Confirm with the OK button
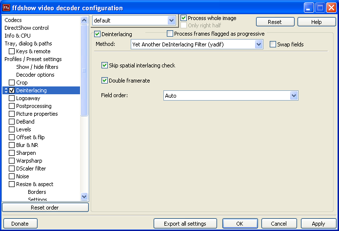The image size is (339, 231). [240, 223]
